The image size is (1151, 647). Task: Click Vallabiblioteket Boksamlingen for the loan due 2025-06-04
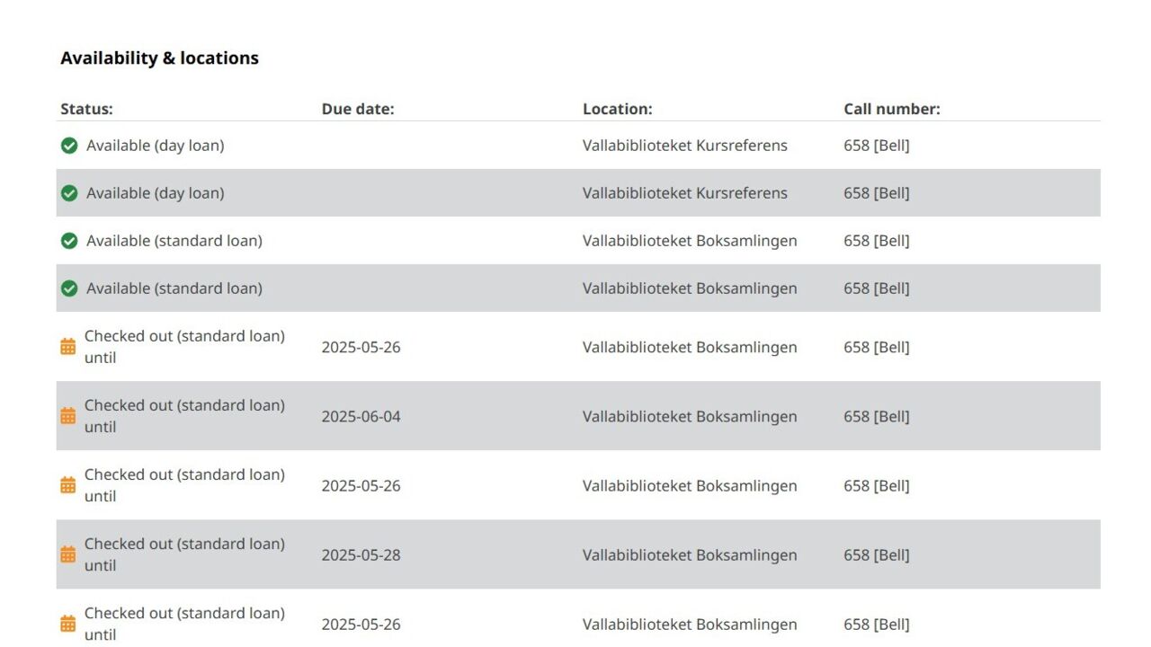click(689, 417)
